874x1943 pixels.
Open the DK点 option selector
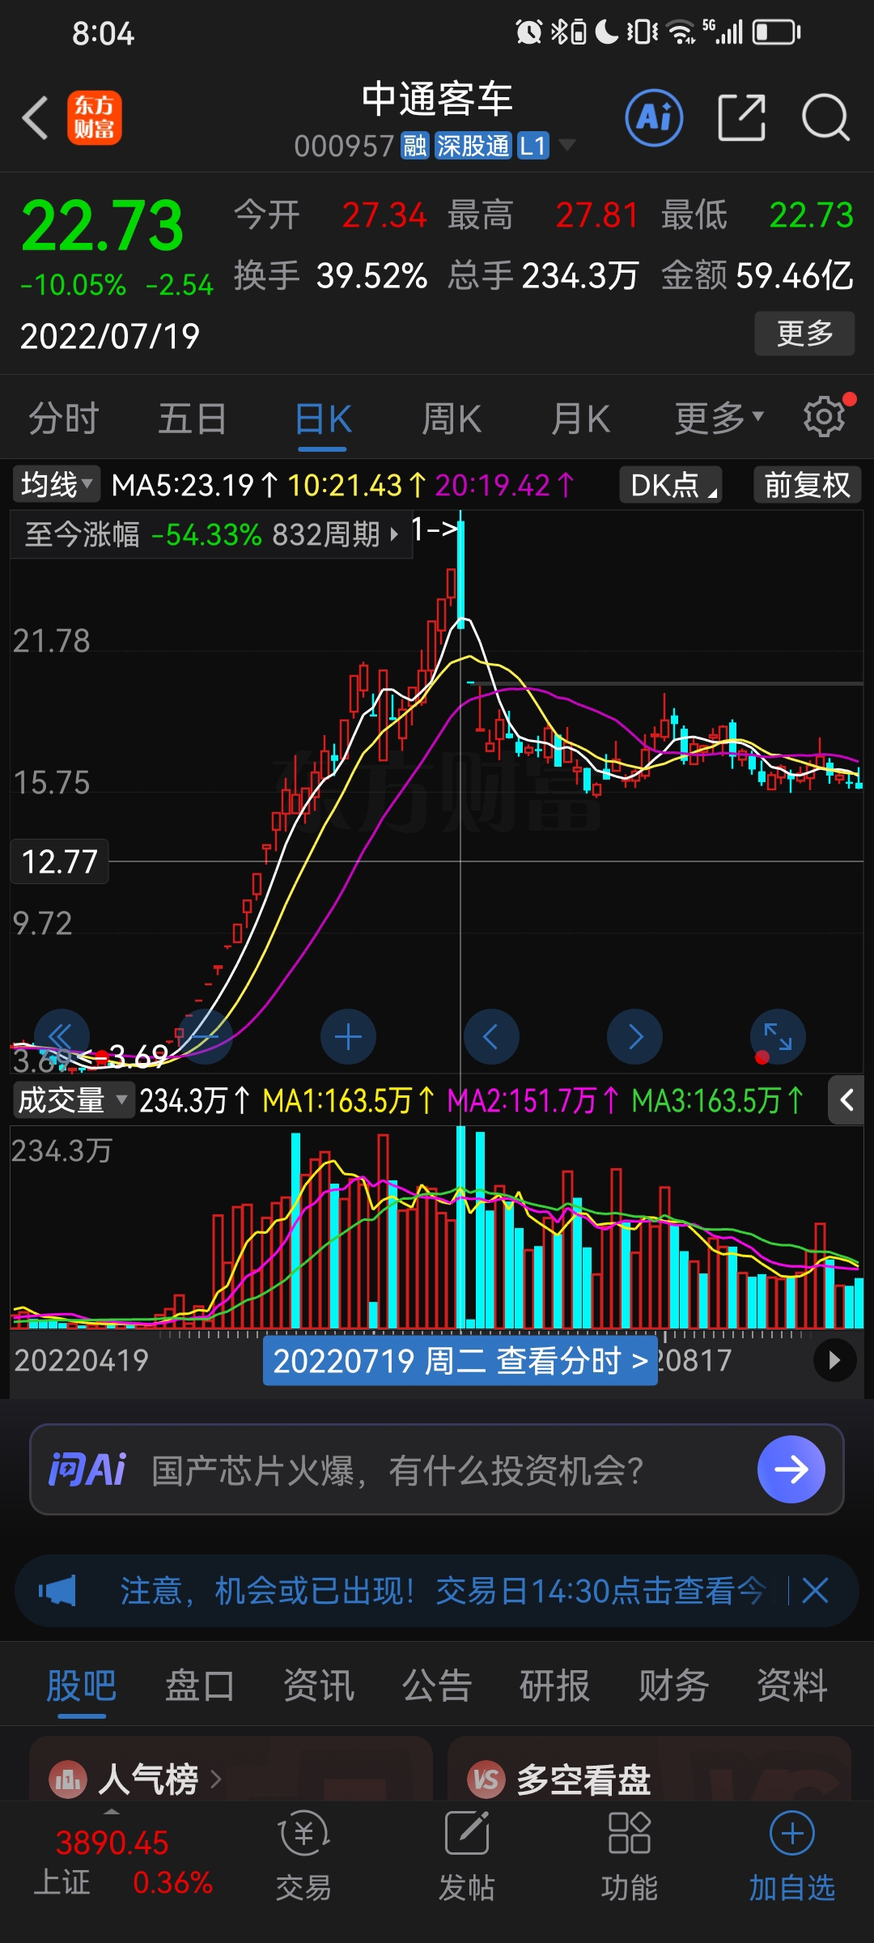pos(671,485)
